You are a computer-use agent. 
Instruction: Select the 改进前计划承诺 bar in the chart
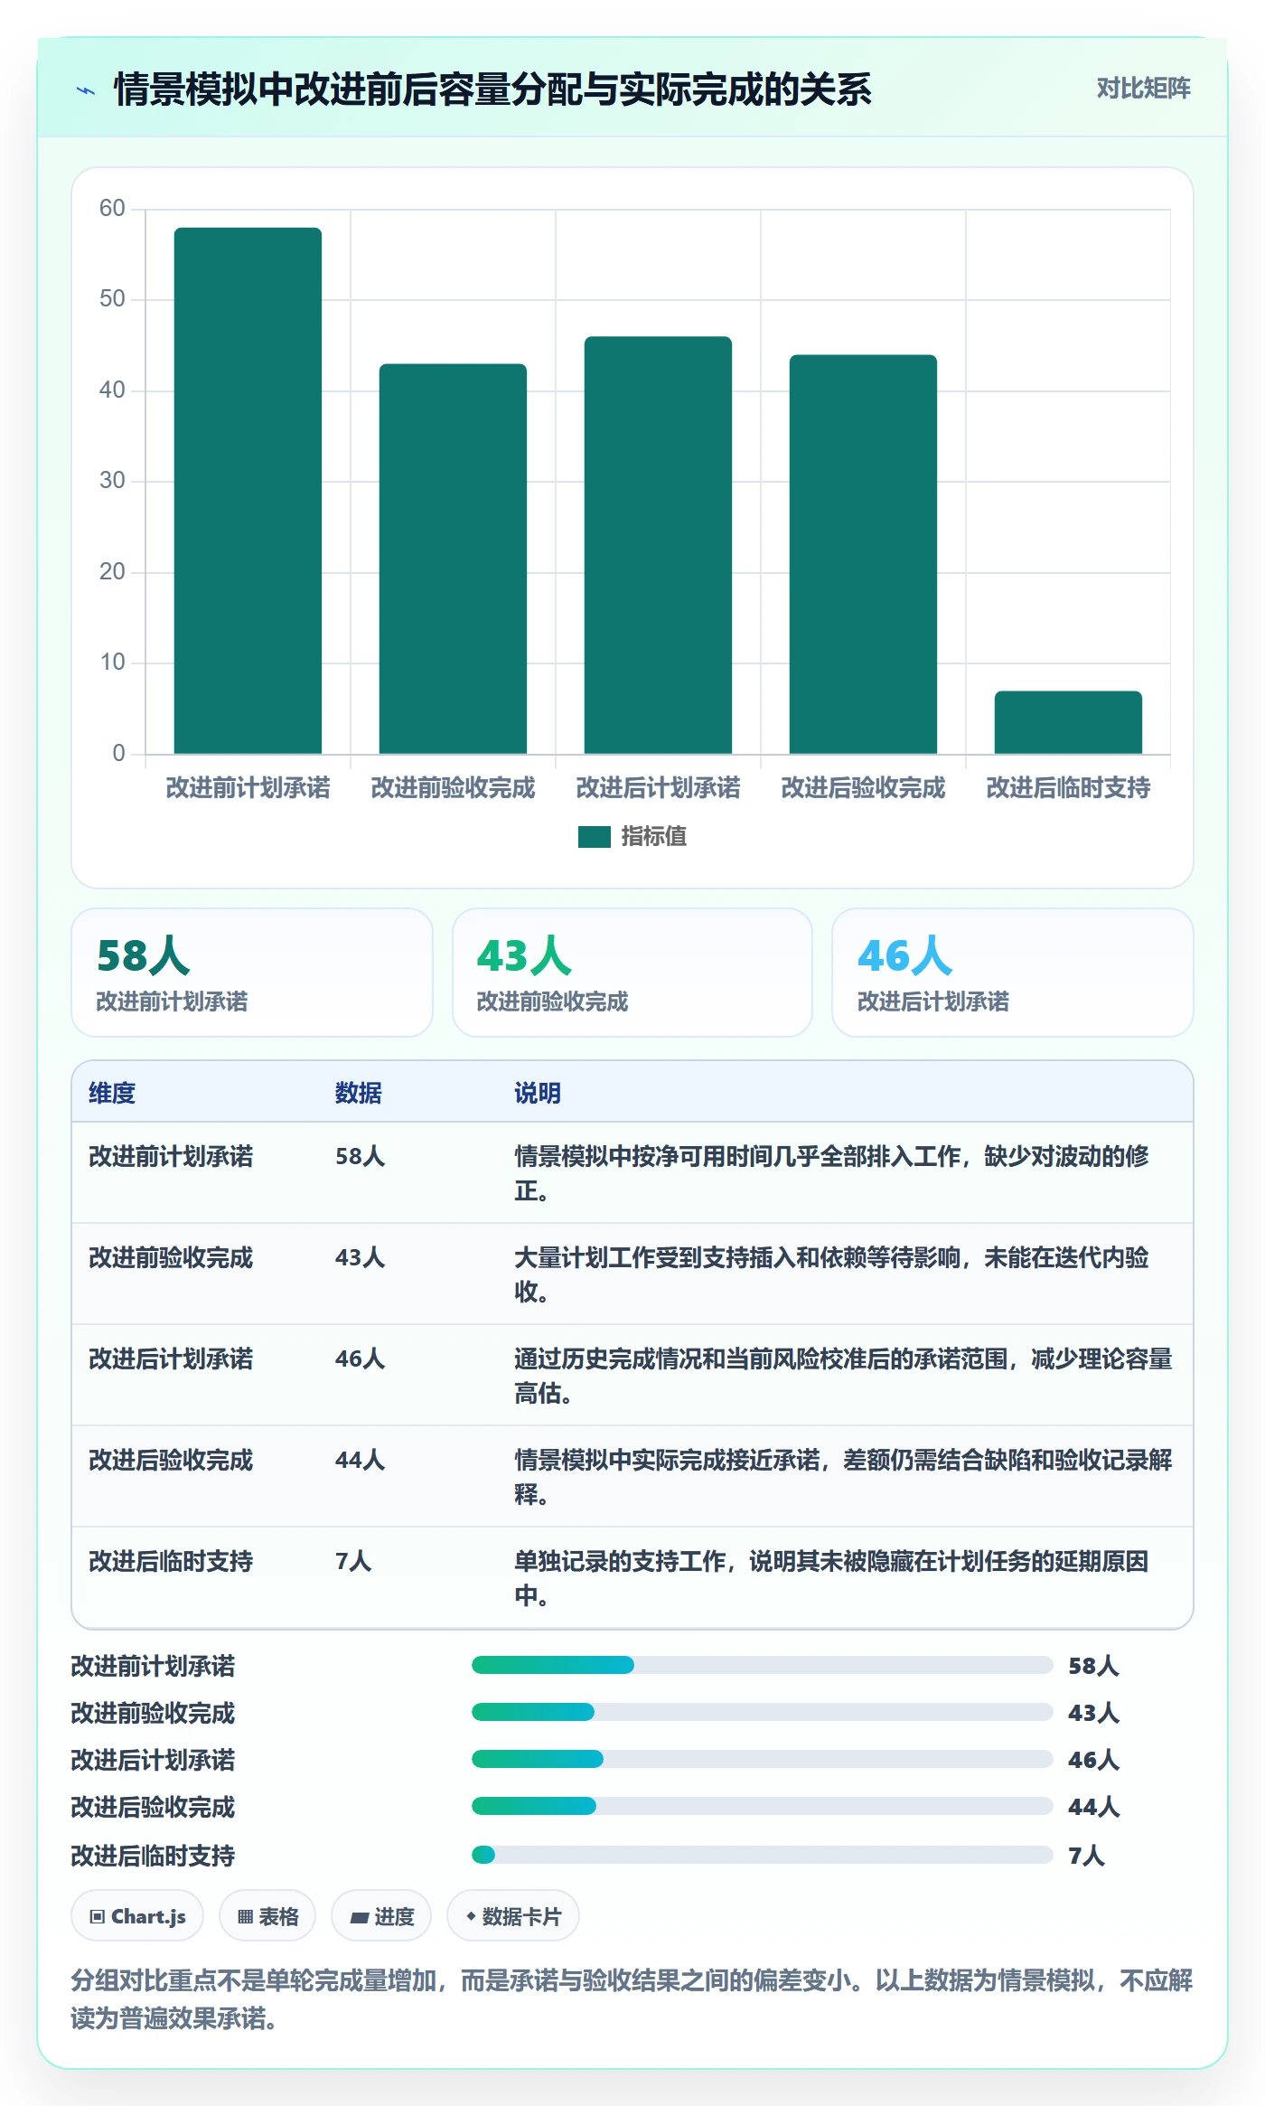click(x=248, y=491)
